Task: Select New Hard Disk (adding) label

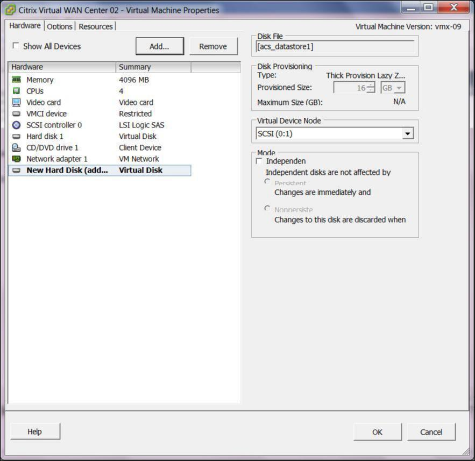Action: 67,170
